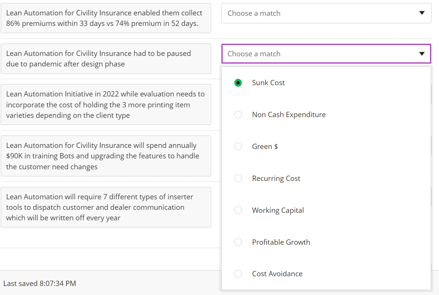Collapse the open dropdown using its arrow
Image resolution: width=439 pixels, height=295 pixels.
coord(422,54)
